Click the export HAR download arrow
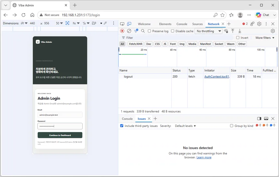 pyautogui.click(x=240, y=31)
